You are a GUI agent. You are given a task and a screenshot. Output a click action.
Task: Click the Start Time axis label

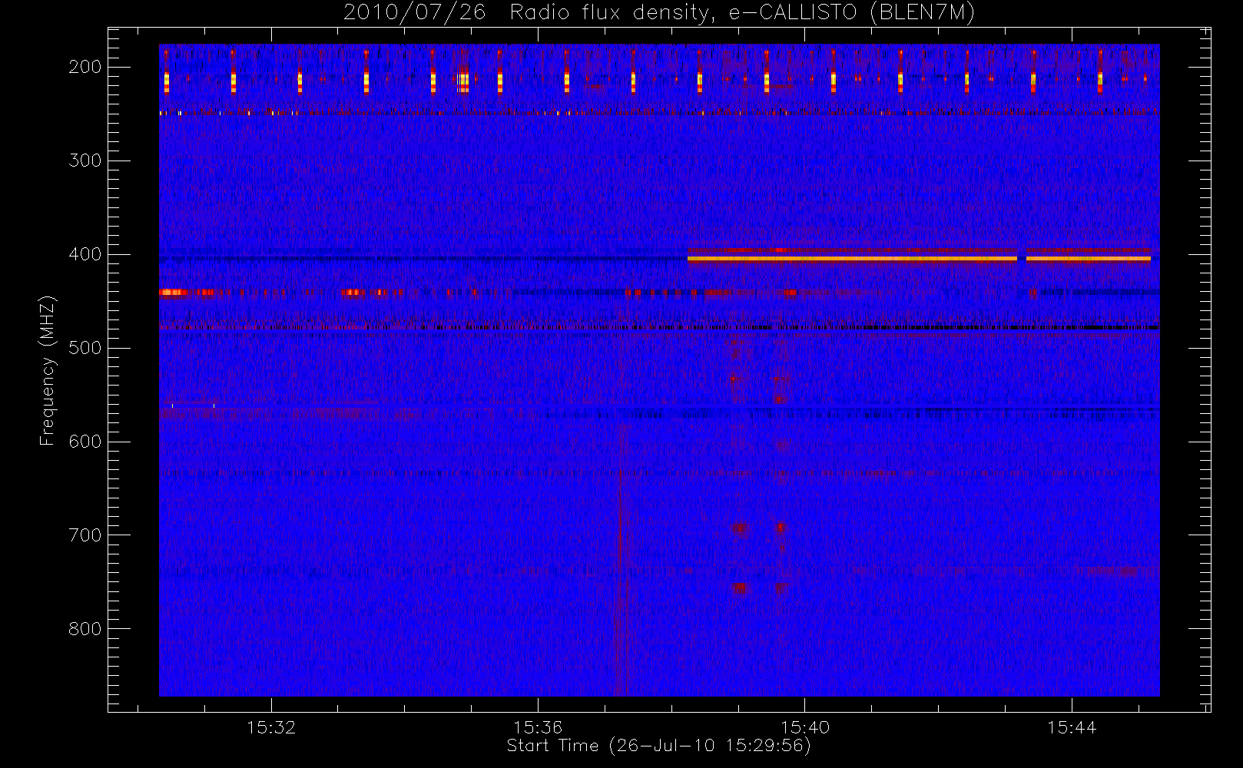pos(658,746)
